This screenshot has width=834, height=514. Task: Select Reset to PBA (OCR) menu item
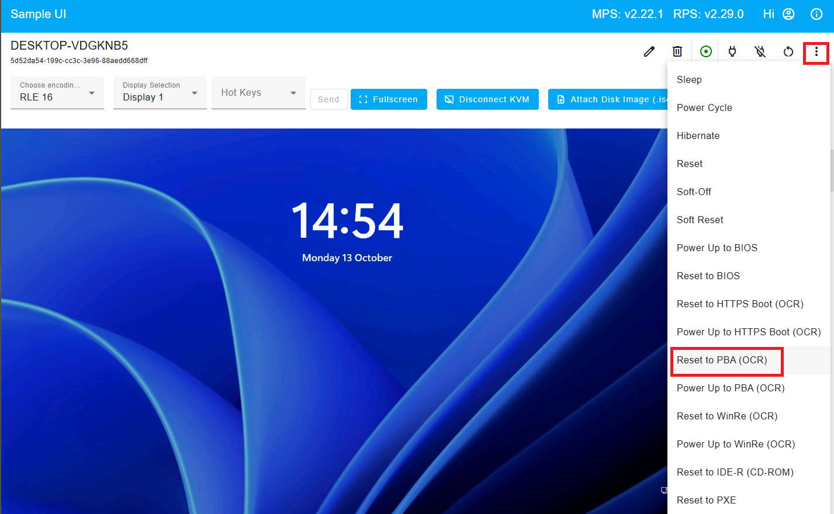(722, 360)
